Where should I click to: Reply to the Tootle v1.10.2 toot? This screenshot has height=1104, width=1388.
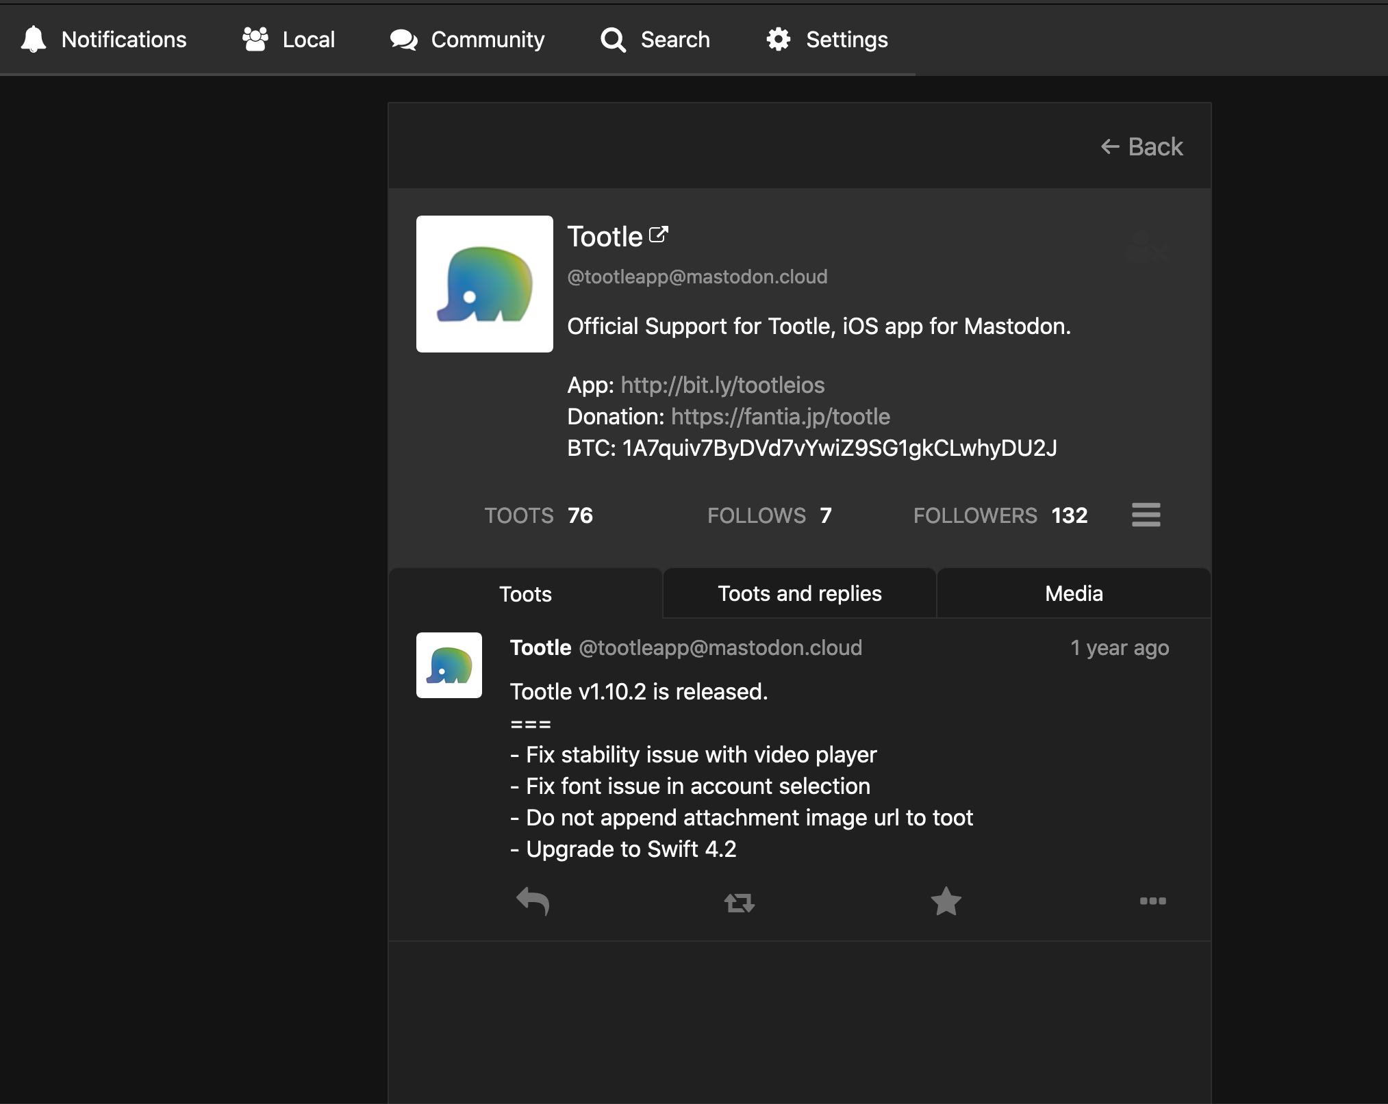point(533,901)
